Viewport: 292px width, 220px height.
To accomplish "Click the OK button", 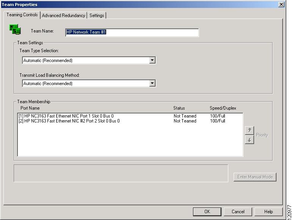I will coord(207,212).
